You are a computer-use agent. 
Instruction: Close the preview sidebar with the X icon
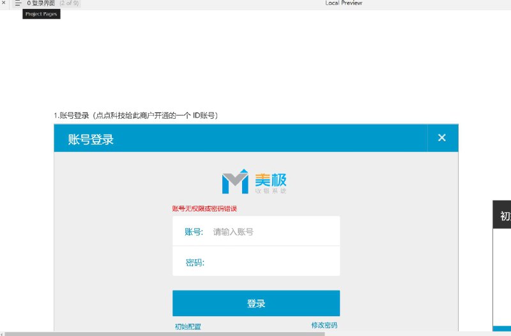click(x=4, y=3)
